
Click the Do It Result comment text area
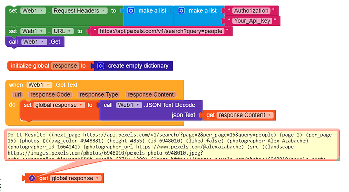[171, 145]
